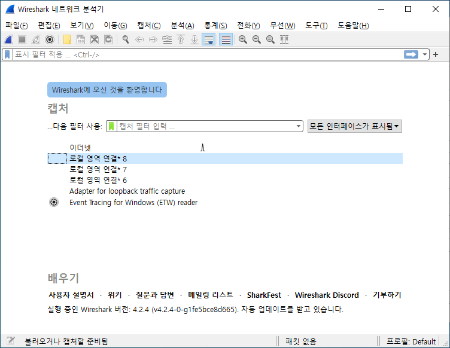Open the 통계(S) menu
Screen dimensions: 450x348
click(215, 26)
